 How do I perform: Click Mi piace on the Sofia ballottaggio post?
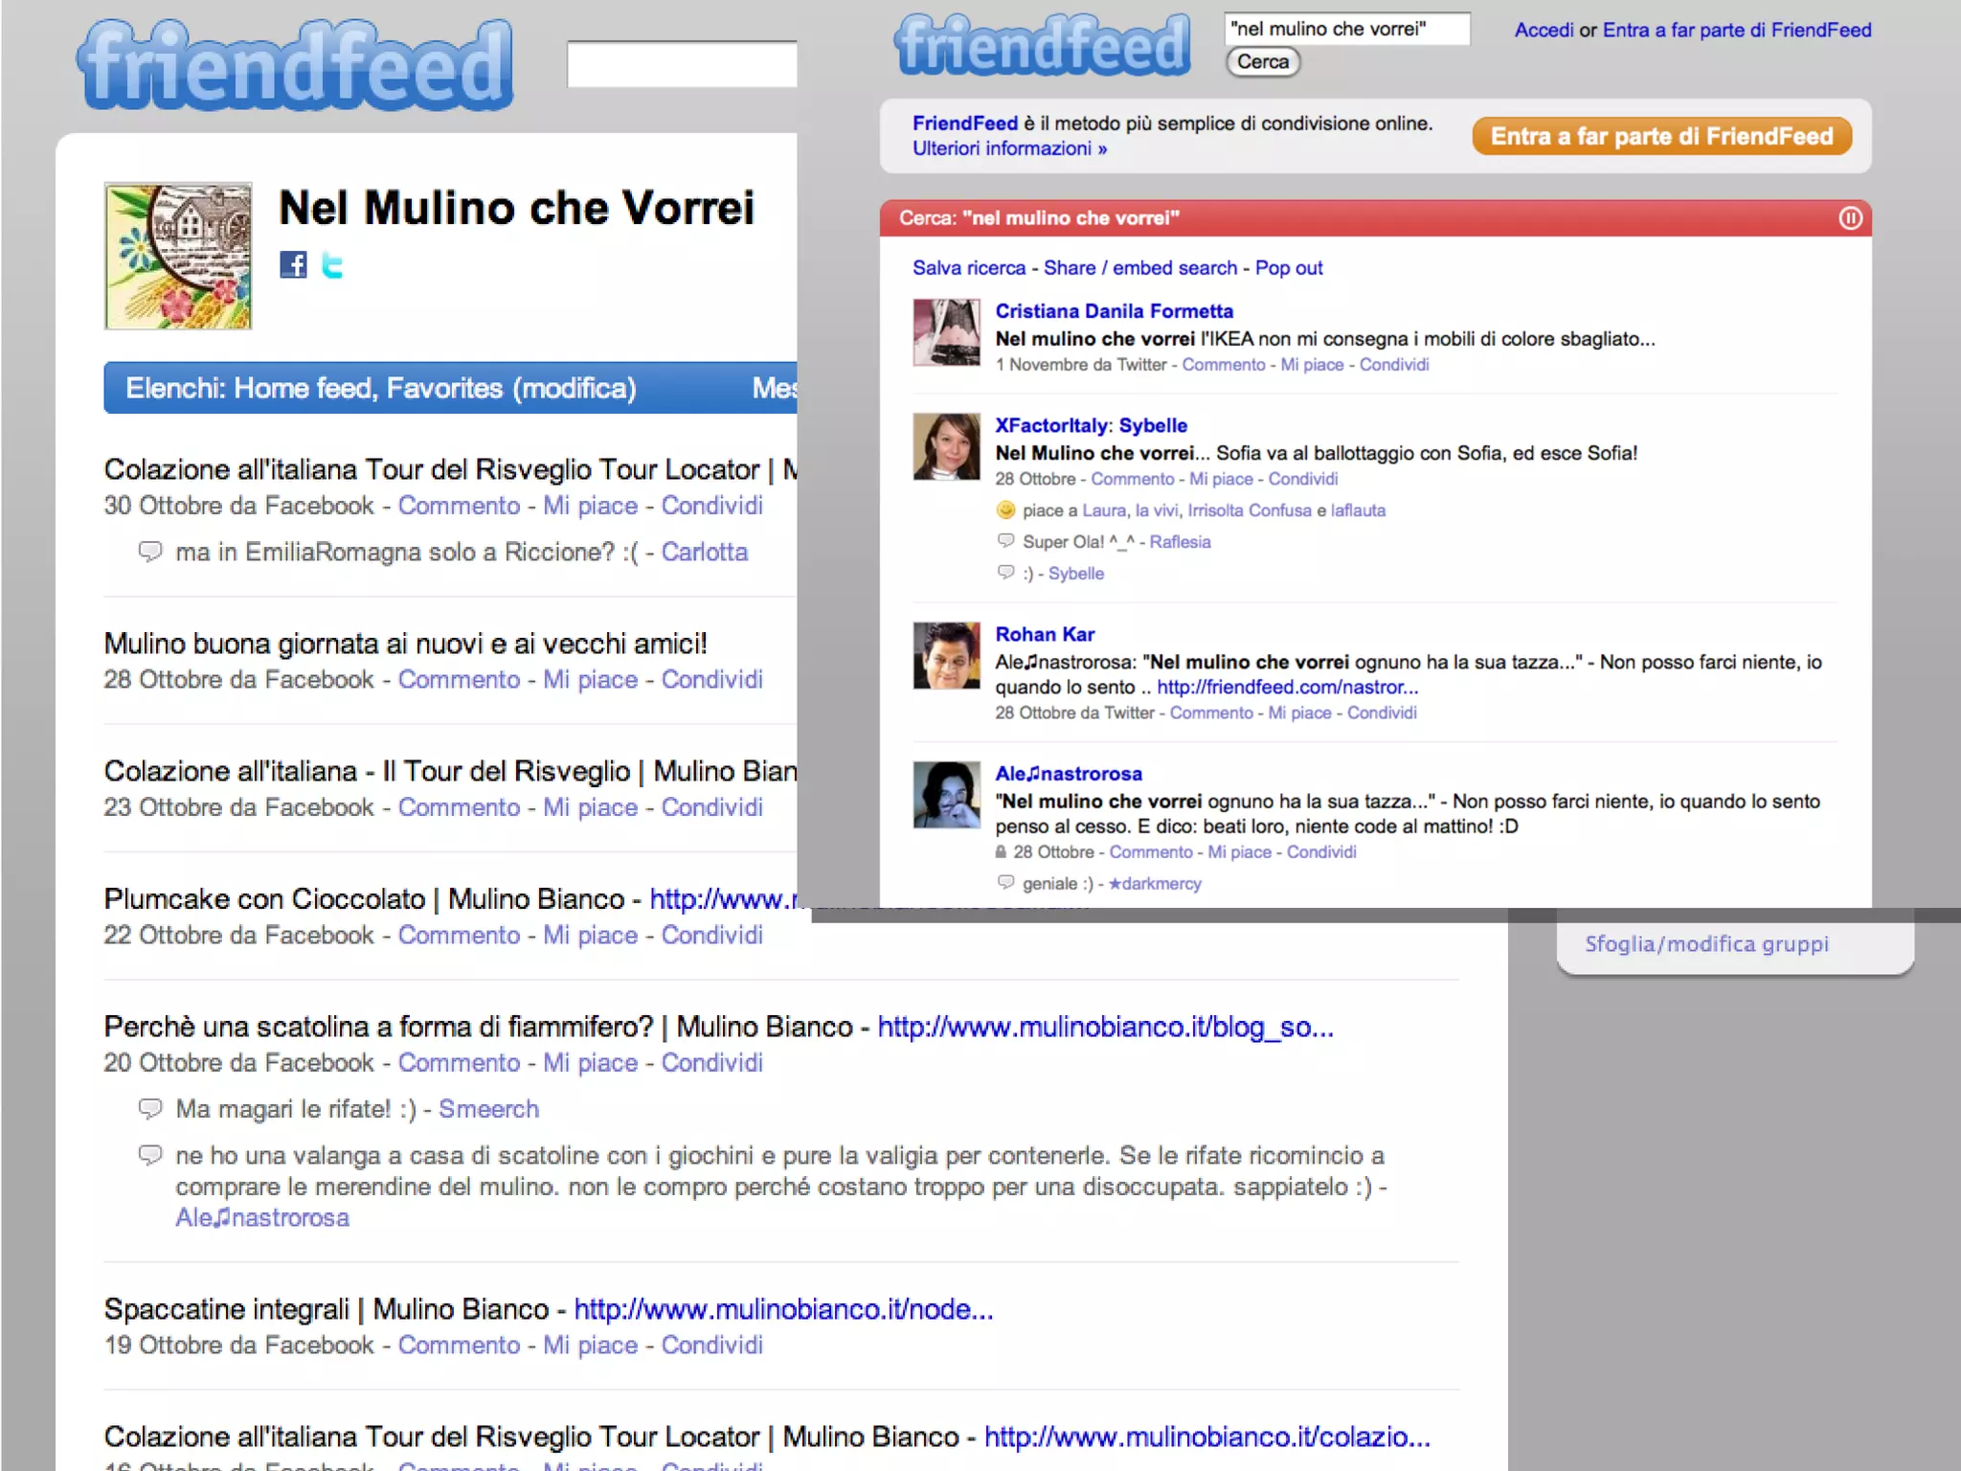tap(1221, 479)
